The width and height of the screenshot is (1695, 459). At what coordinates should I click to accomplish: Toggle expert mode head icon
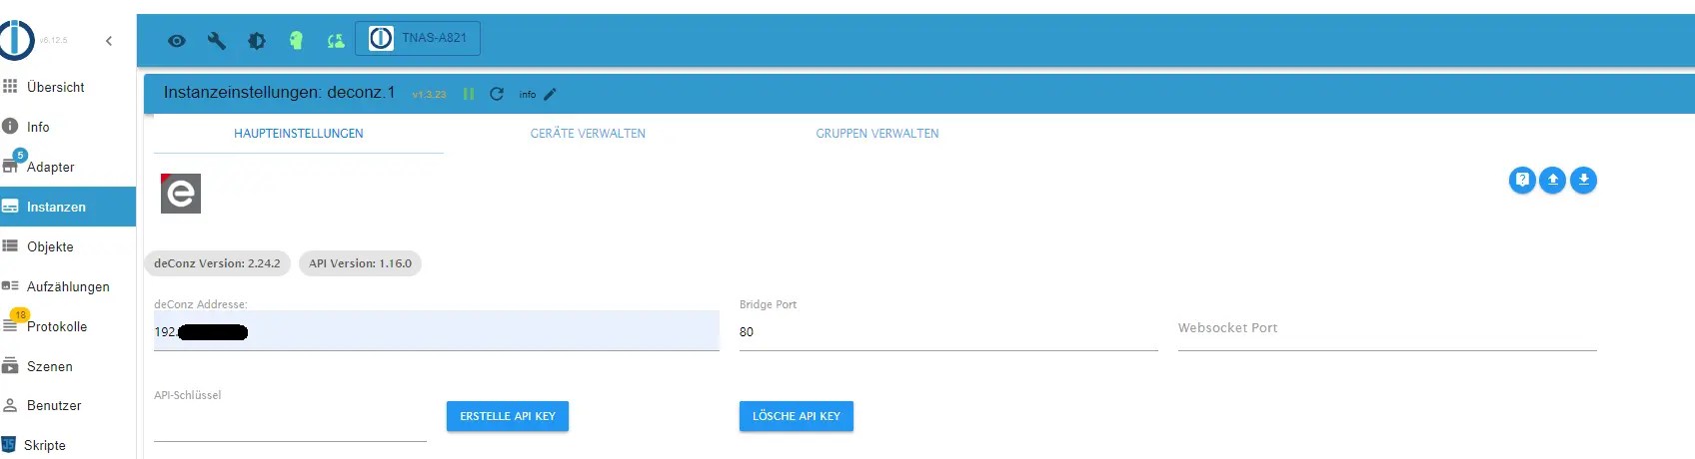coord(296,41)
